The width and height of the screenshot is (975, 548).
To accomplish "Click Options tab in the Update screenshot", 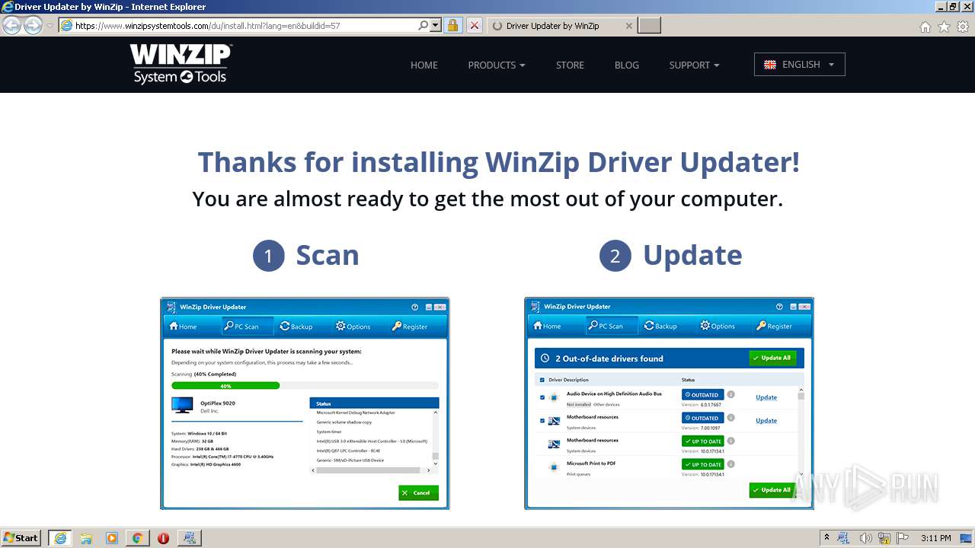I will 716,326.
